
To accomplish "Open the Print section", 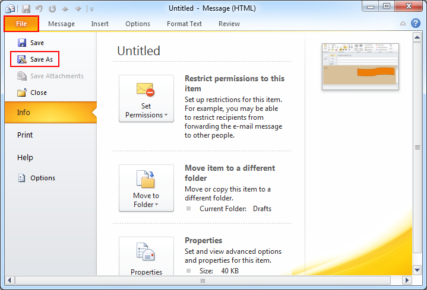I will tap(25, 135).
